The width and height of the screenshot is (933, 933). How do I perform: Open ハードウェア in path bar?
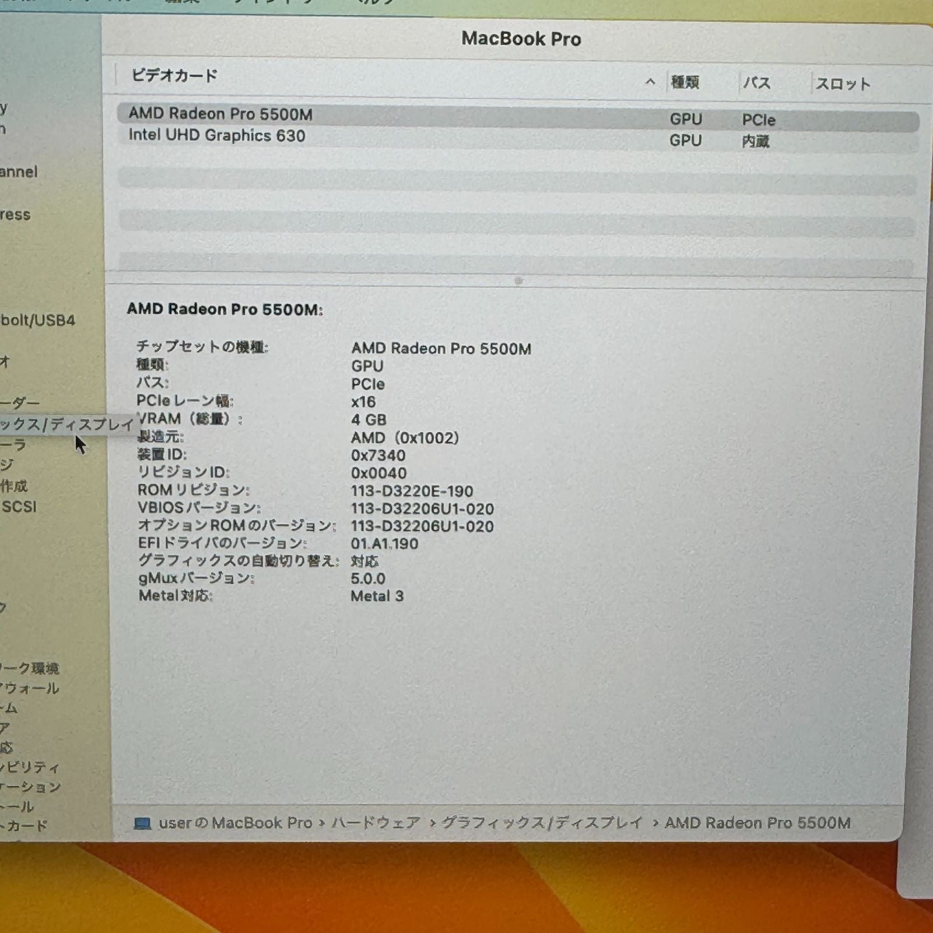376,823
